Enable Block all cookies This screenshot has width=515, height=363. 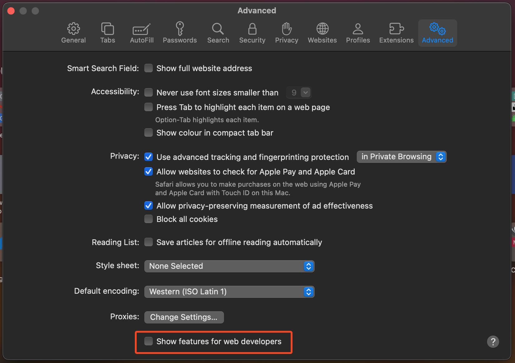pyautogui.click(x=149, y=219)
